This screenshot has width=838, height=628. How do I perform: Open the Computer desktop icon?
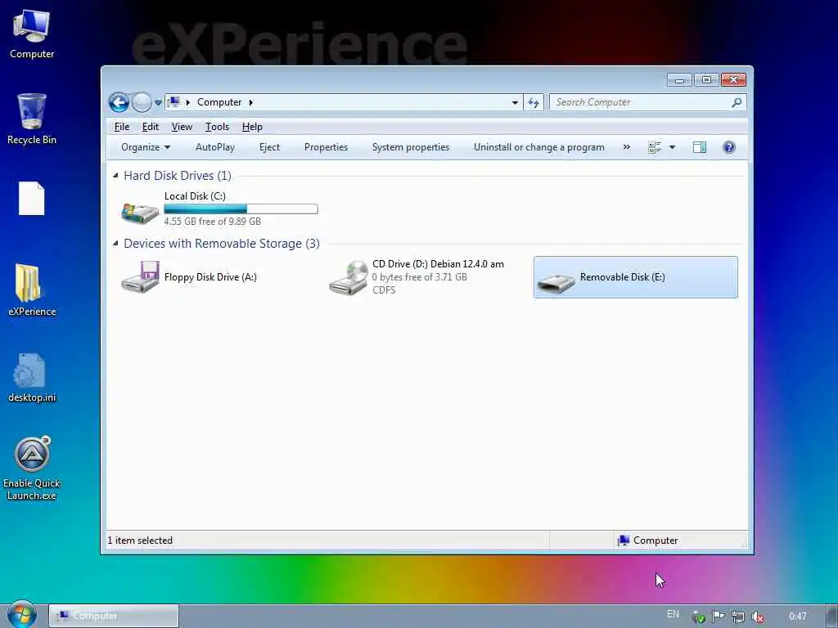click(32, 34)
